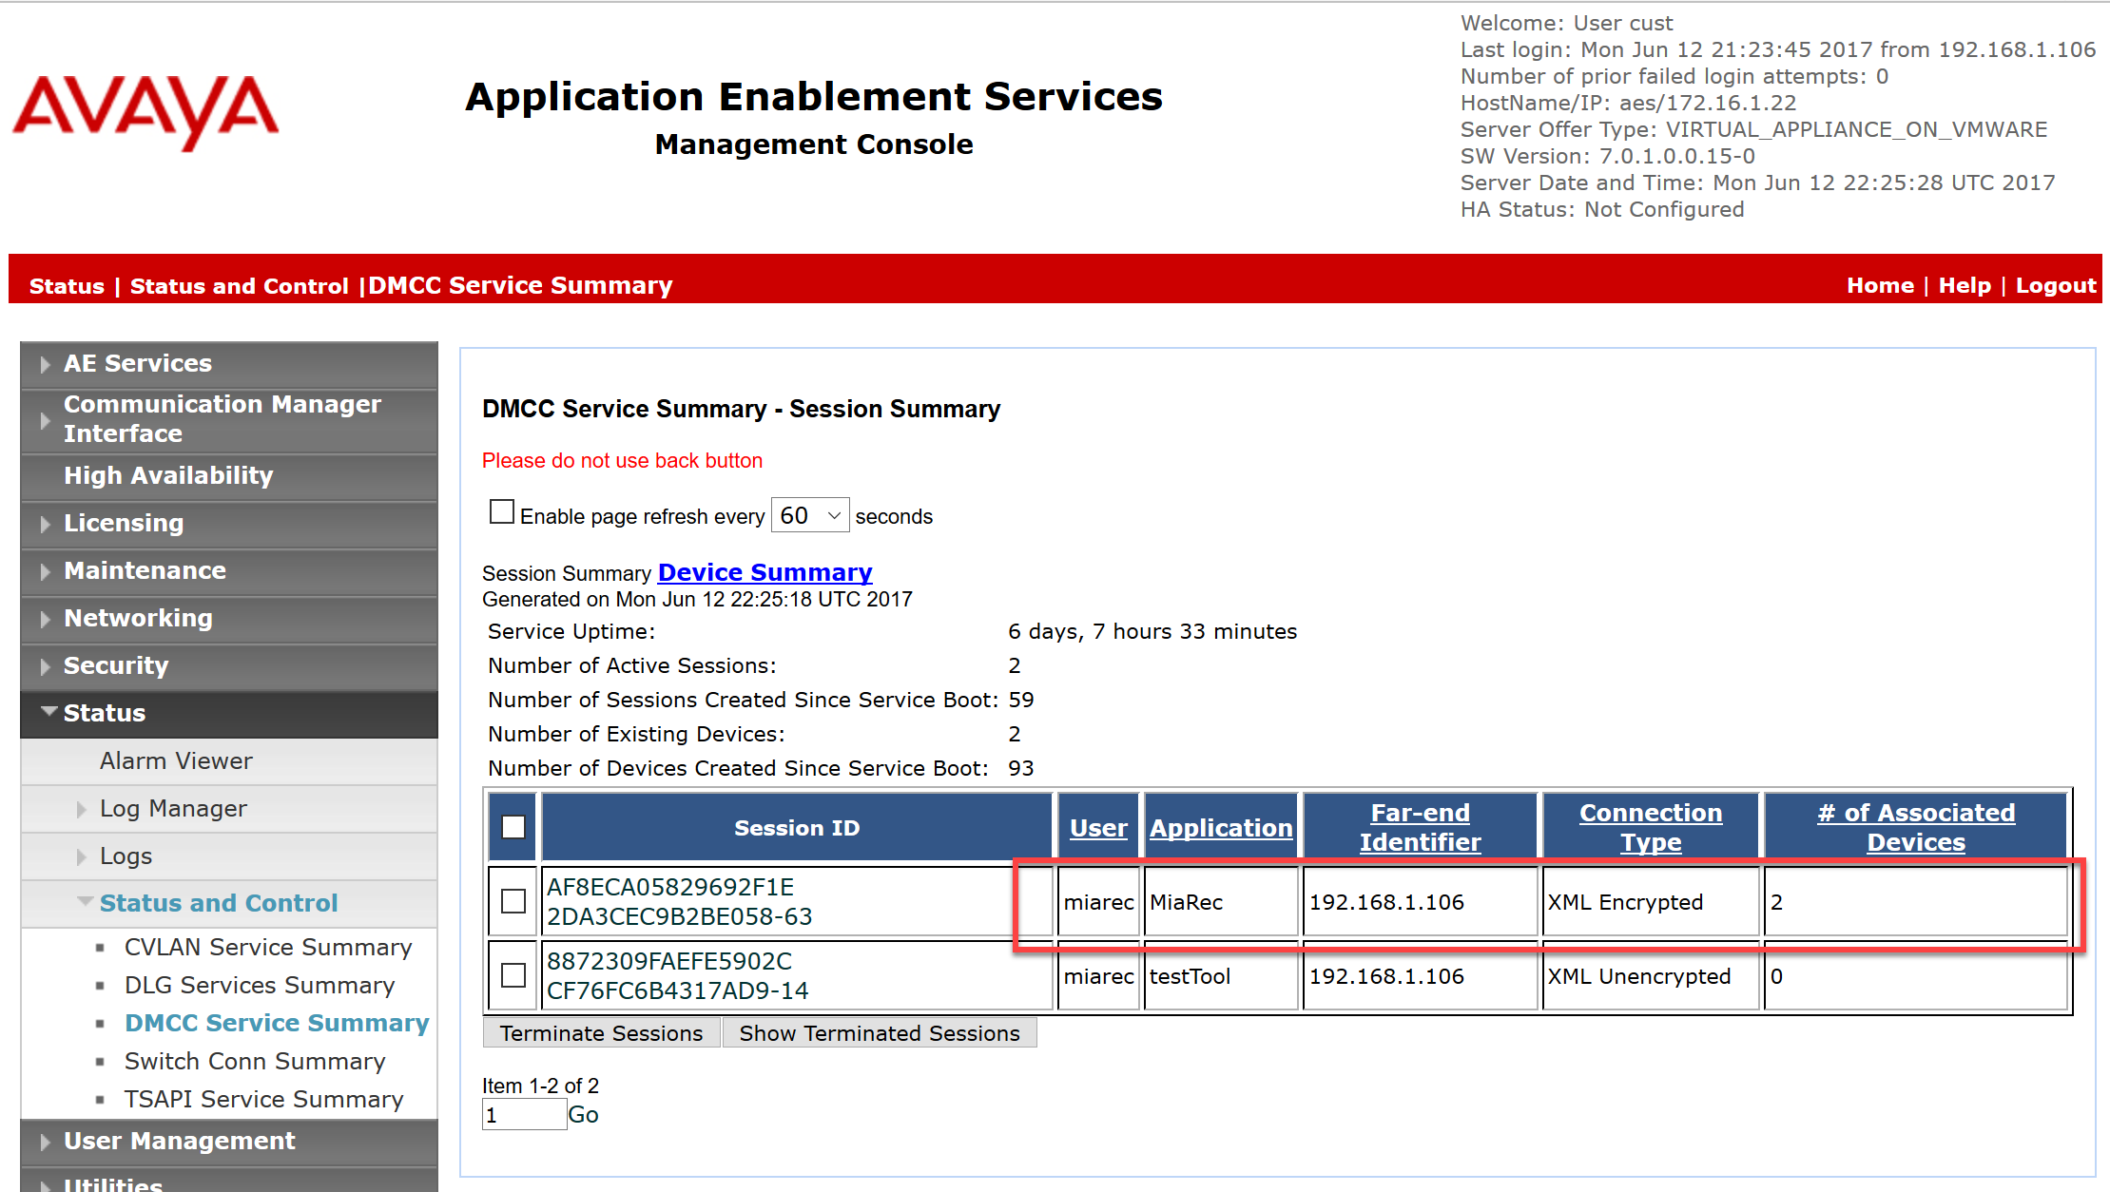Select DMCC Service Summary in sidebar
Screen dimensions: 2110x1192
pos(277,1024)
